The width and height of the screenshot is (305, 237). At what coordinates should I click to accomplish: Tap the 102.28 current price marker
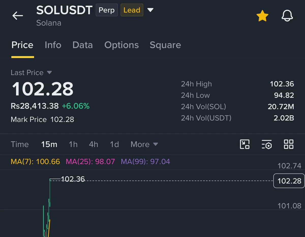pos(289,181)
